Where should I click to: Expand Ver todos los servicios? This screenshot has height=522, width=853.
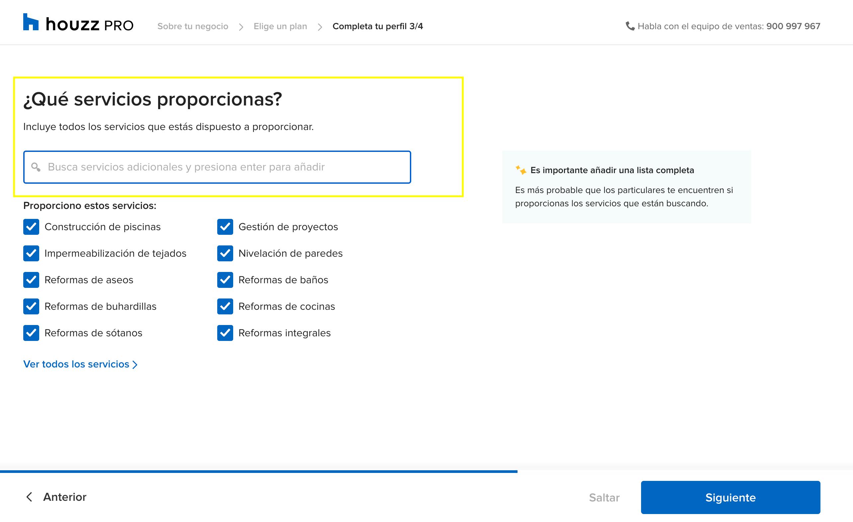pyautogui.click(x=80, y=364)
